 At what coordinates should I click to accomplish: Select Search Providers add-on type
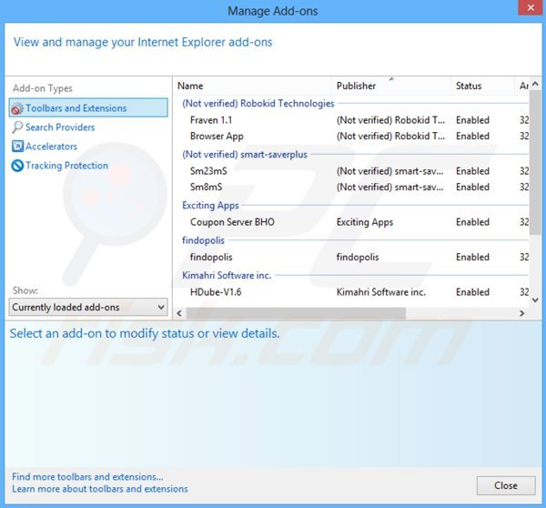pyautogui.click(x=60, y=127)
